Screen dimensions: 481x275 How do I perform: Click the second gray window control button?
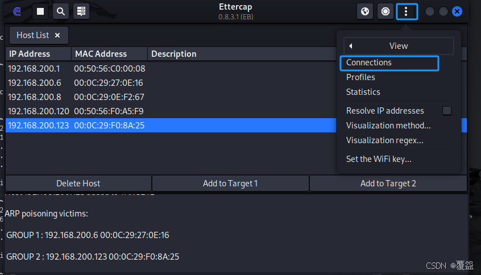click(443, 12)
